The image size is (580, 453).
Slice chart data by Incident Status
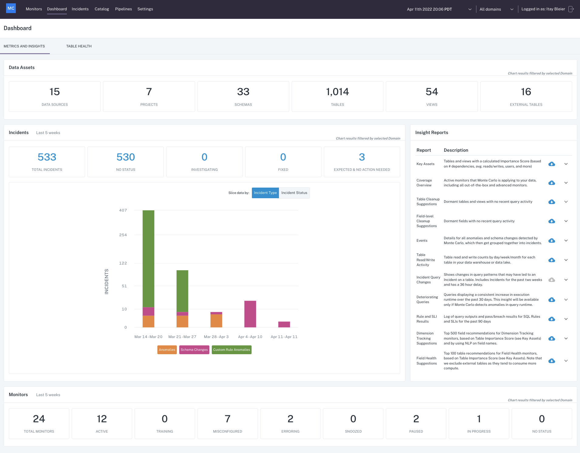[x=294, y=193]
